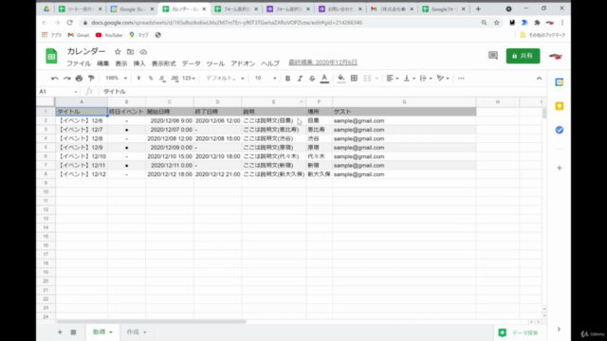Add a new sheet with plus icon
This screenshot has width=607, height=341.
coord(60,332)
